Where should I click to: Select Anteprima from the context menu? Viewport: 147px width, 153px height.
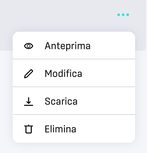point(74,45)
